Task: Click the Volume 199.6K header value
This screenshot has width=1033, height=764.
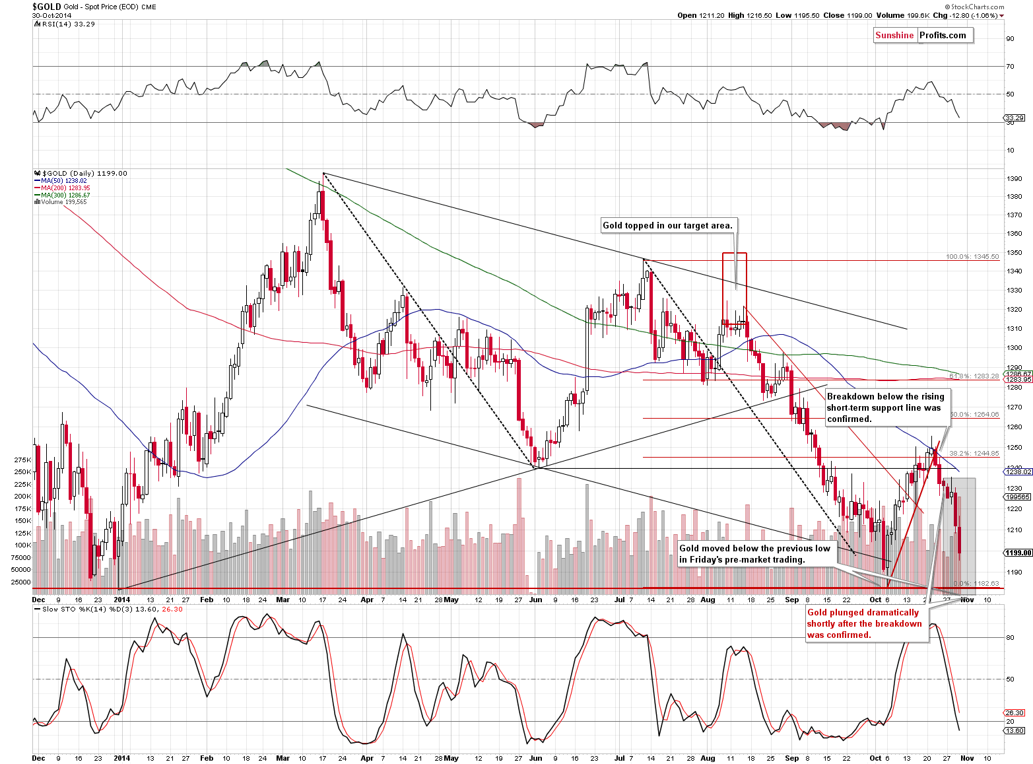Action: click(x=903, y=15)
